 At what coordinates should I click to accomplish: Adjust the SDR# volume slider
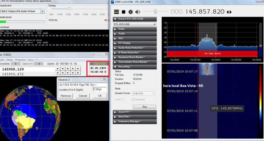pyautogui.click(x=155, y=12)
